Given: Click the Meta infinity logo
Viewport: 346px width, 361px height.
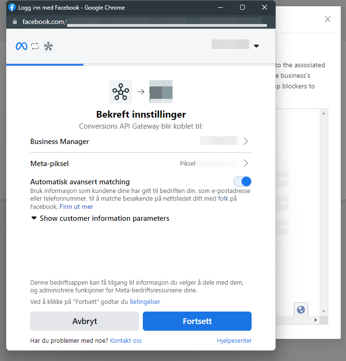Looking at the screenshot, I should (22, 46).
